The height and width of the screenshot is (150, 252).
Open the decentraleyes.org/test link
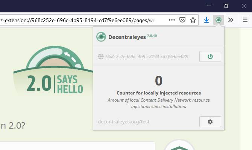[124, 122]
